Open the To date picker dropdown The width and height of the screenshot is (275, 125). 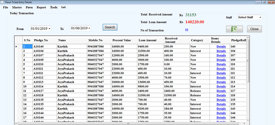89,28
